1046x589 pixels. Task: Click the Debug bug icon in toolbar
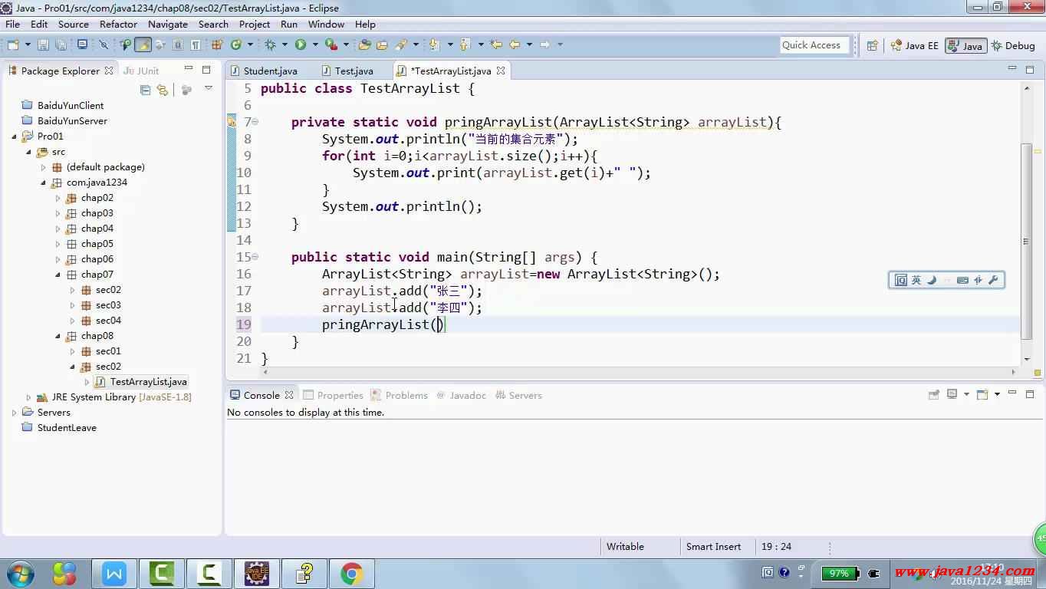tap(271, 44)
